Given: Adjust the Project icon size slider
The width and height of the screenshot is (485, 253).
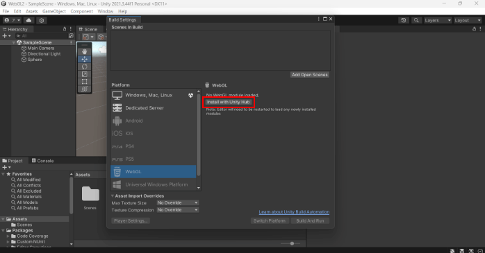Looking at the screenshot, I should [291, 243].
